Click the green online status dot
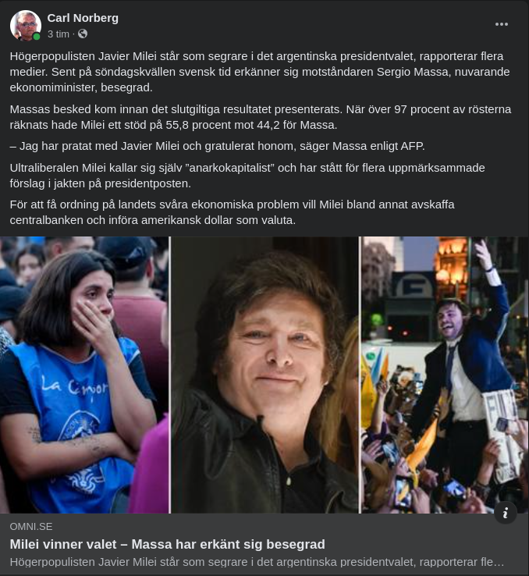This screenshot has width=529, height=576. click(x=37, y=37)
